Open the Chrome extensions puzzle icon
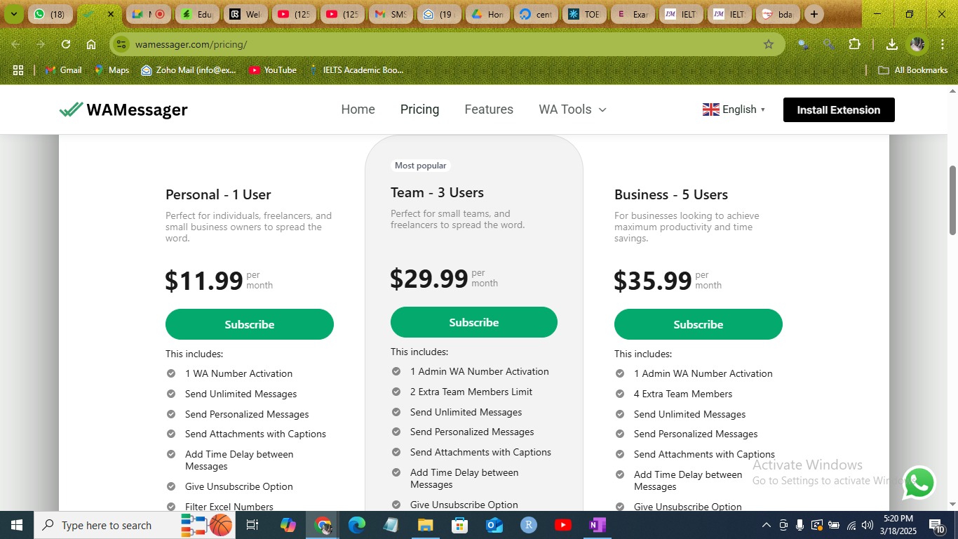Image resolution: width=958 pixels, height=539 pixels. click(x=854, y=44)
